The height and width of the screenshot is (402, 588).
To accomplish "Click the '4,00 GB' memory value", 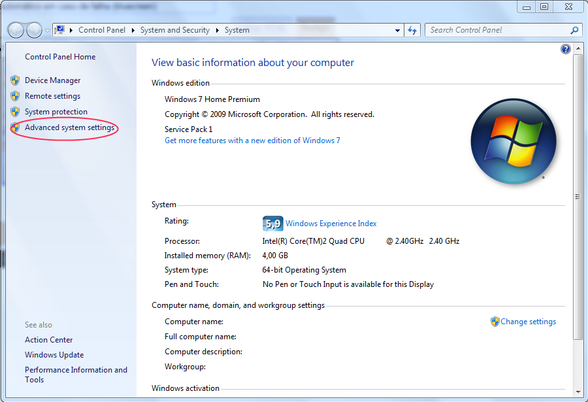I will point(275,256).
